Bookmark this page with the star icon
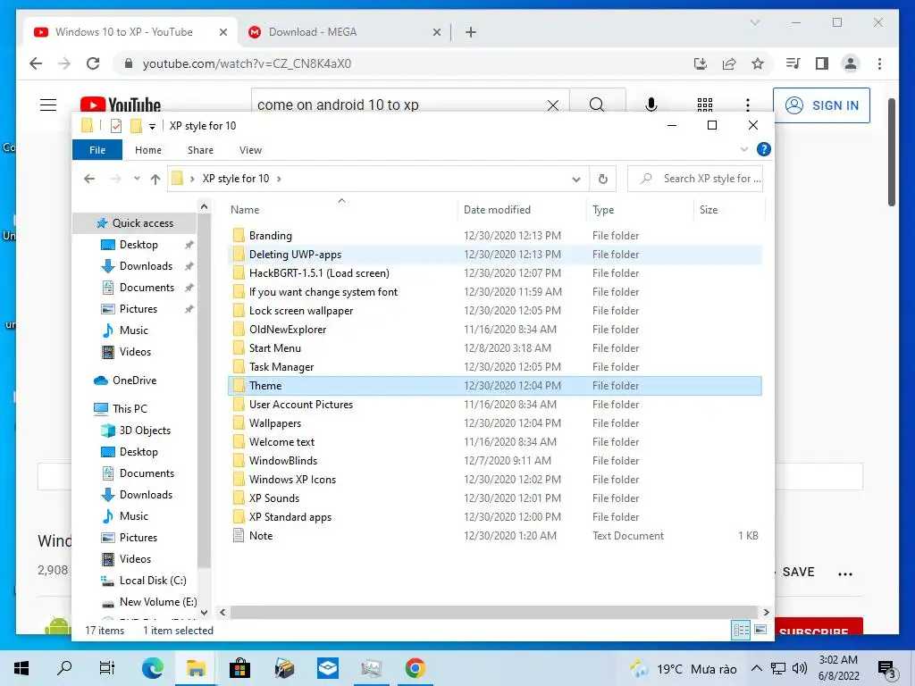This screenshot has width=915, height=686. [x=758, y=63]
